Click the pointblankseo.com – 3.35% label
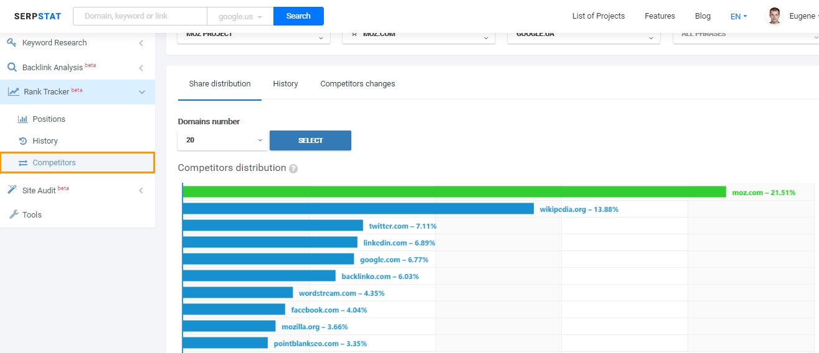This screenshot has width=819, height=353. 320,344
